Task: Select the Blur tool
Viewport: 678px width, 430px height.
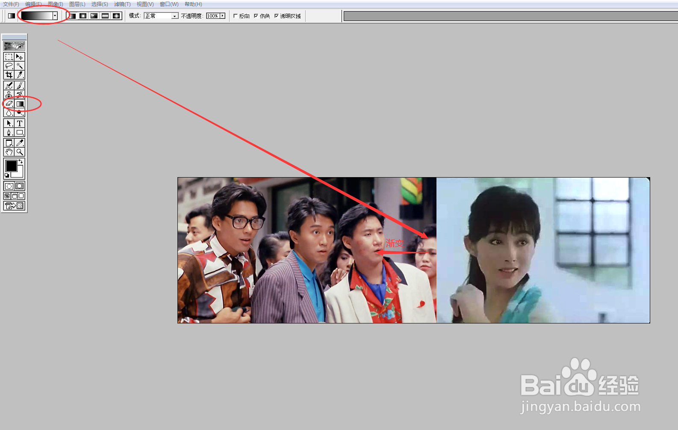Action: [x=9, y=113]
